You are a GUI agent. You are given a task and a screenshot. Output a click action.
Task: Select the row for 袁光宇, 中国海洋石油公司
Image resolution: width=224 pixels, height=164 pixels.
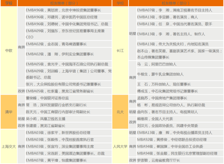[69, 64]
